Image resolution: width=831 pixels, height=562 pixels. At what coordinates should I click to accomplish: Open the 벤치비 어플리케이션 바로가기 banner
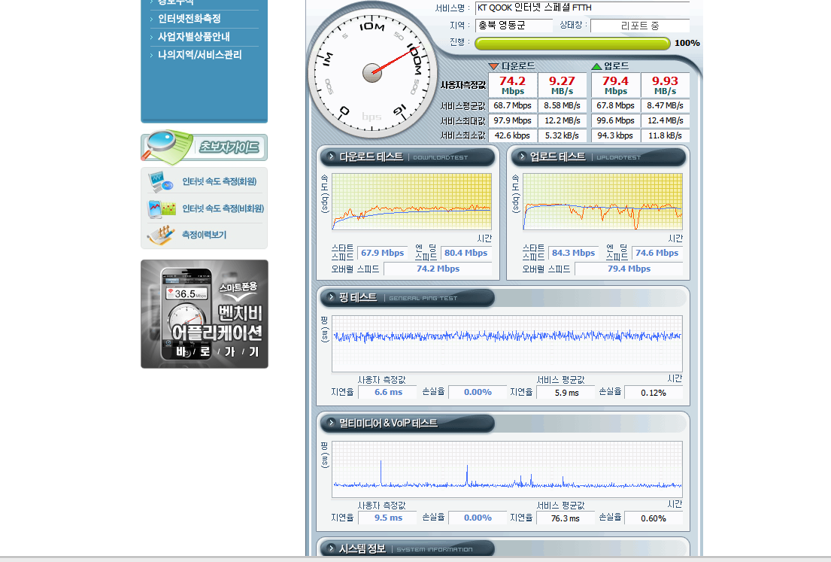click(x=205, y=314)
